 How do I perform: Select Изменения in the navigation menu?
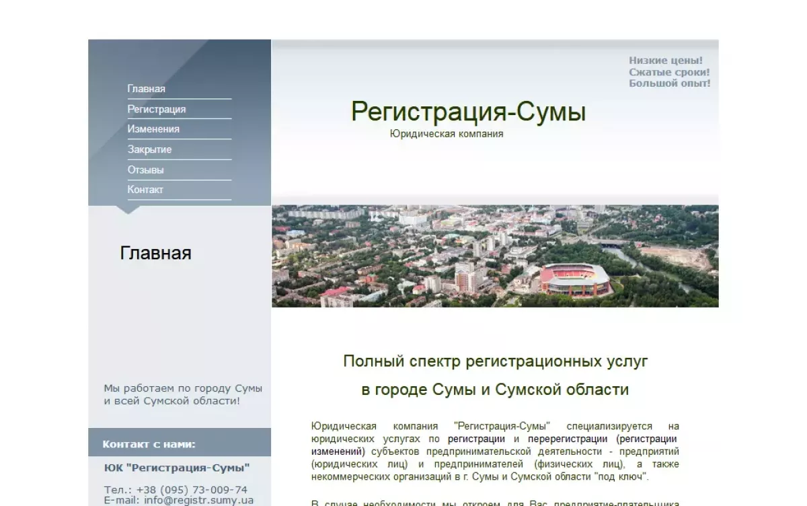click(x=153, y=129)
